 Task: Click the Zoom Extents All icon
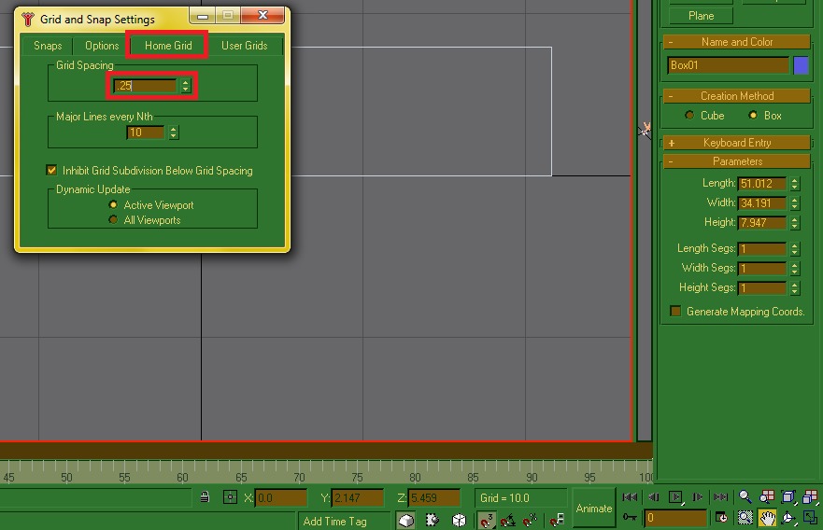pos(811,497)
